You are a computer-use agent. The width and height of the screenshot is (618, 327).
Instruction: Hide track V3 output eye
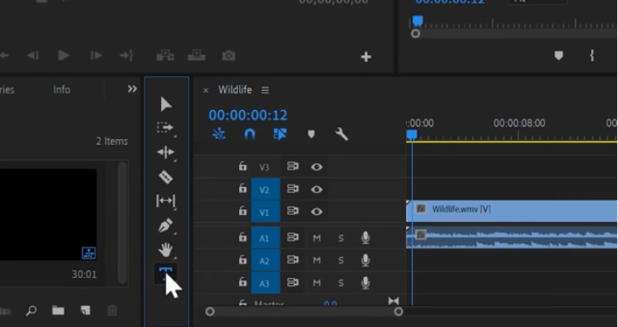coord(316,167)
